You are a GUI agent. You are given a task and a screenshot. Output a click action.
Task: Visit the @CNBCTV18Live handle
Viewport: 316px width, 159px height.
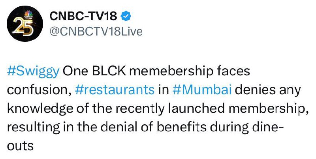click(96, 32)
